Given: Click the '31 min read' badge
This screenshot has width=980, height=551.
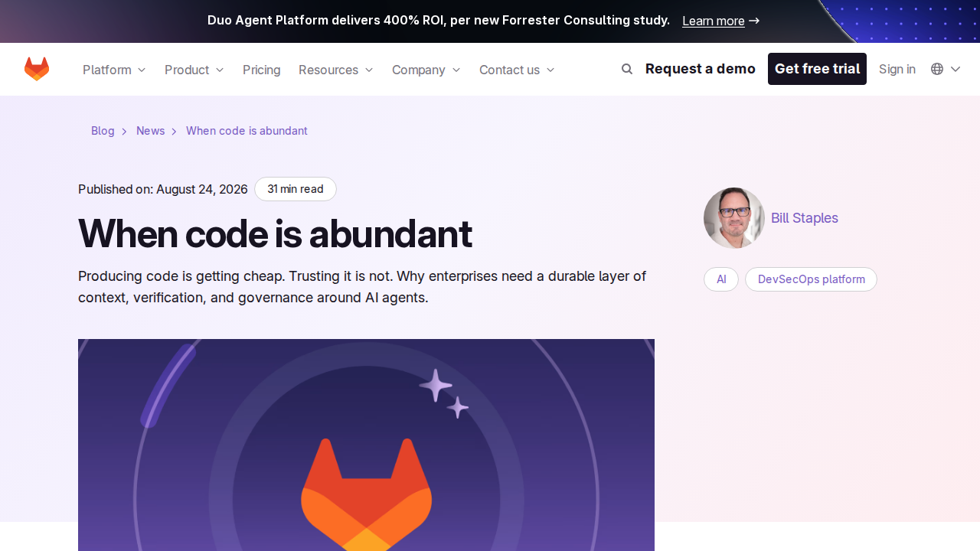Looking at the screenshot, I should coord(296,189).
